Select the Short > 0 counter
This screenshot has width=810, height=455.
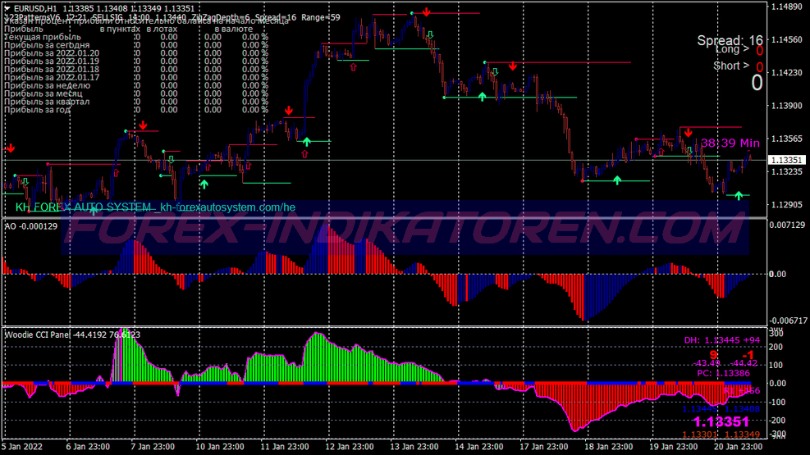tap(739, 66)
